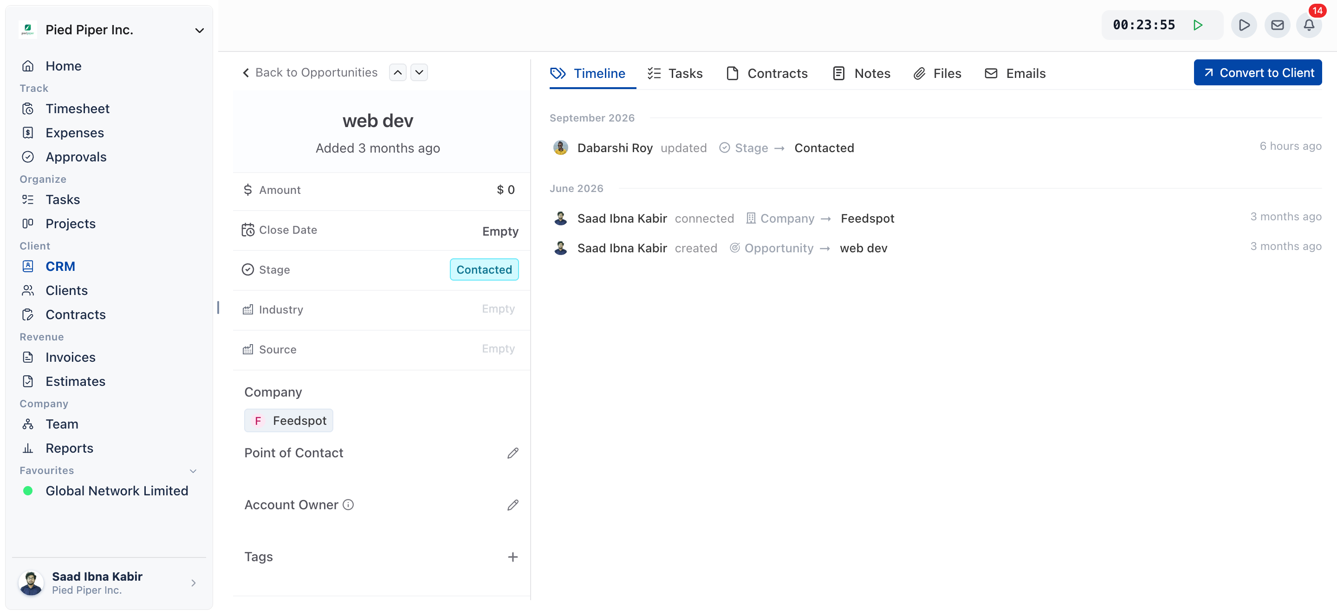The height and width of the screenshot is (615, 1337).
Task: Click the Account Owner info icon
Action: (348, 505)
